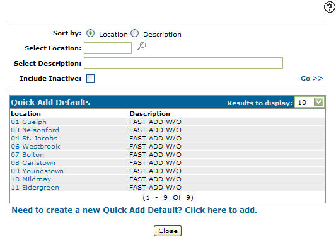Screen dimensions: 336x245
Task: Click the Description column header
Action: 149,114
